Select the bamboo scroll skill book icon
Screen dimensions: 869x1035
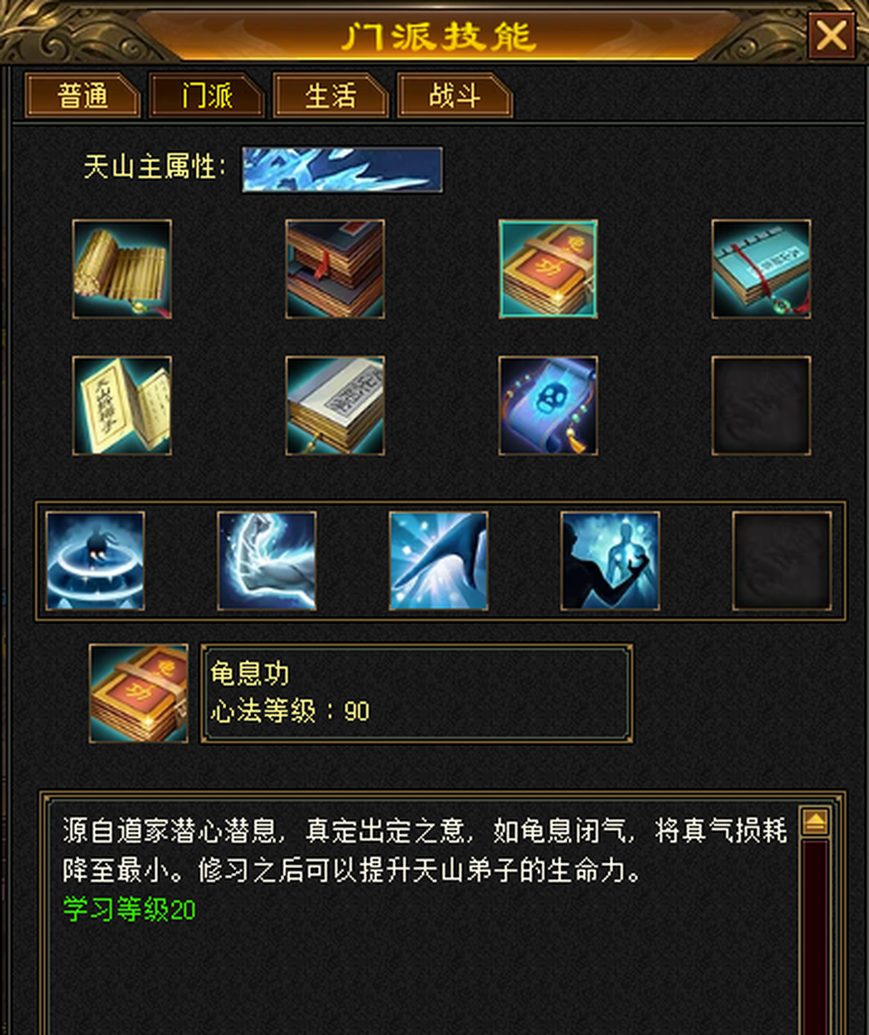122,269
